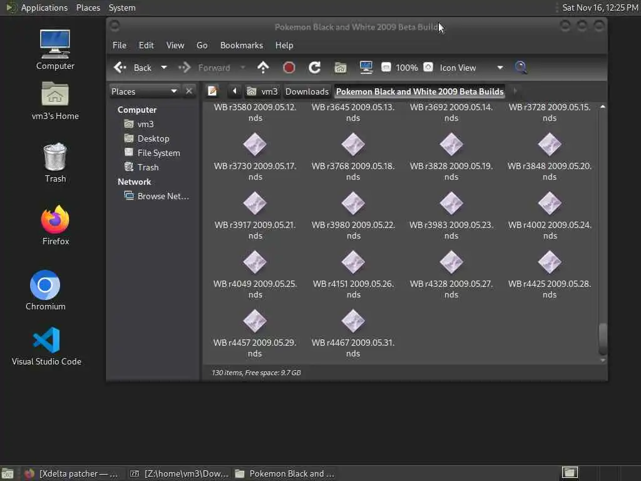Viewport: 641px width, 481px height.
Task: Zoom out with the minus icon
Action: [x=386, y=67]
